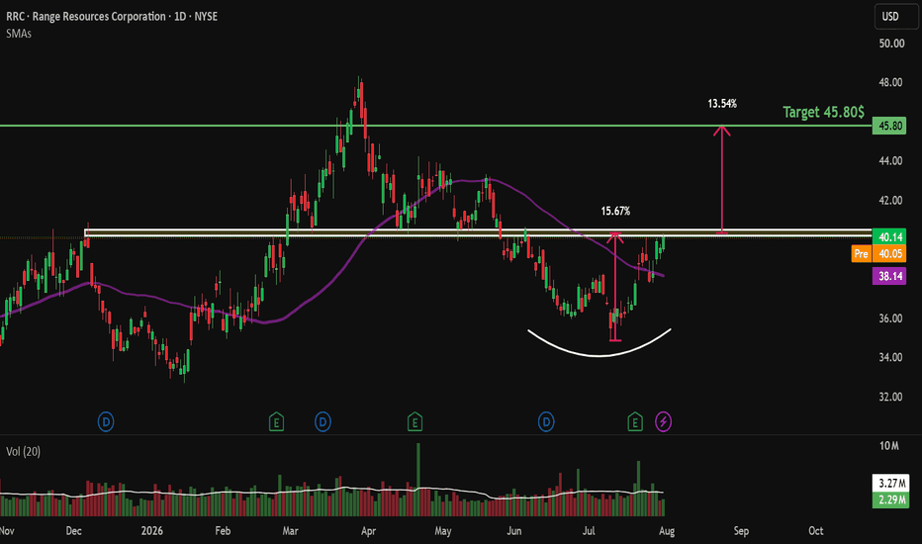This screenshot has width=922, height=544.
Task: Click the 2026 label on time axis
Action: (x=151, y=530)
